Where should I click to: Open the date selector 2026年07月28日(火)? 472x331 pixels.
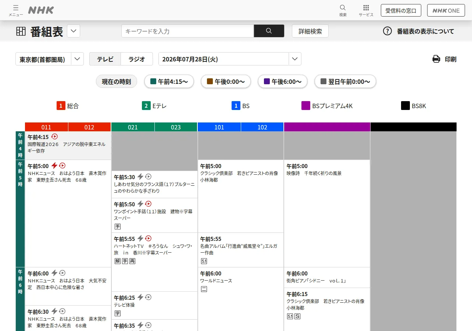(x=230, y=59)
